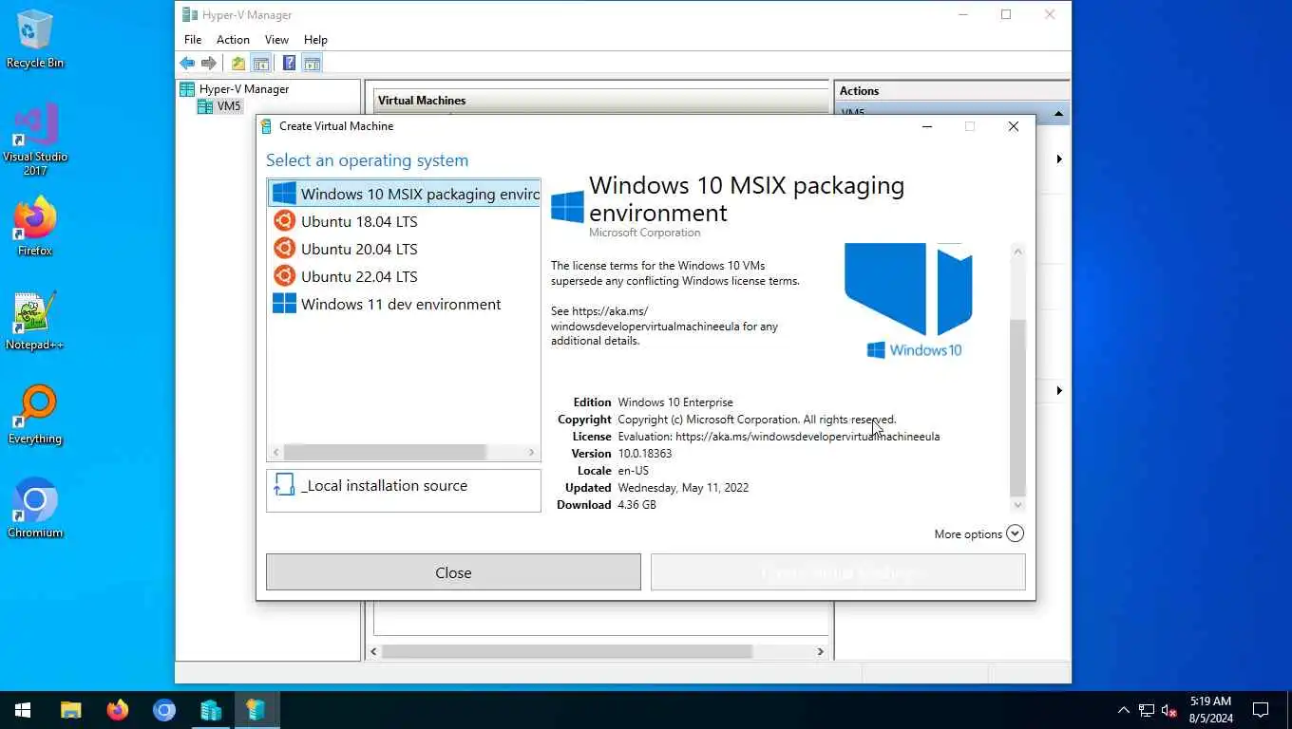Click the License evaluation URL text
Image resolution: width=1292 pixels, height=729 pixels.
click(x=779, y=437)
